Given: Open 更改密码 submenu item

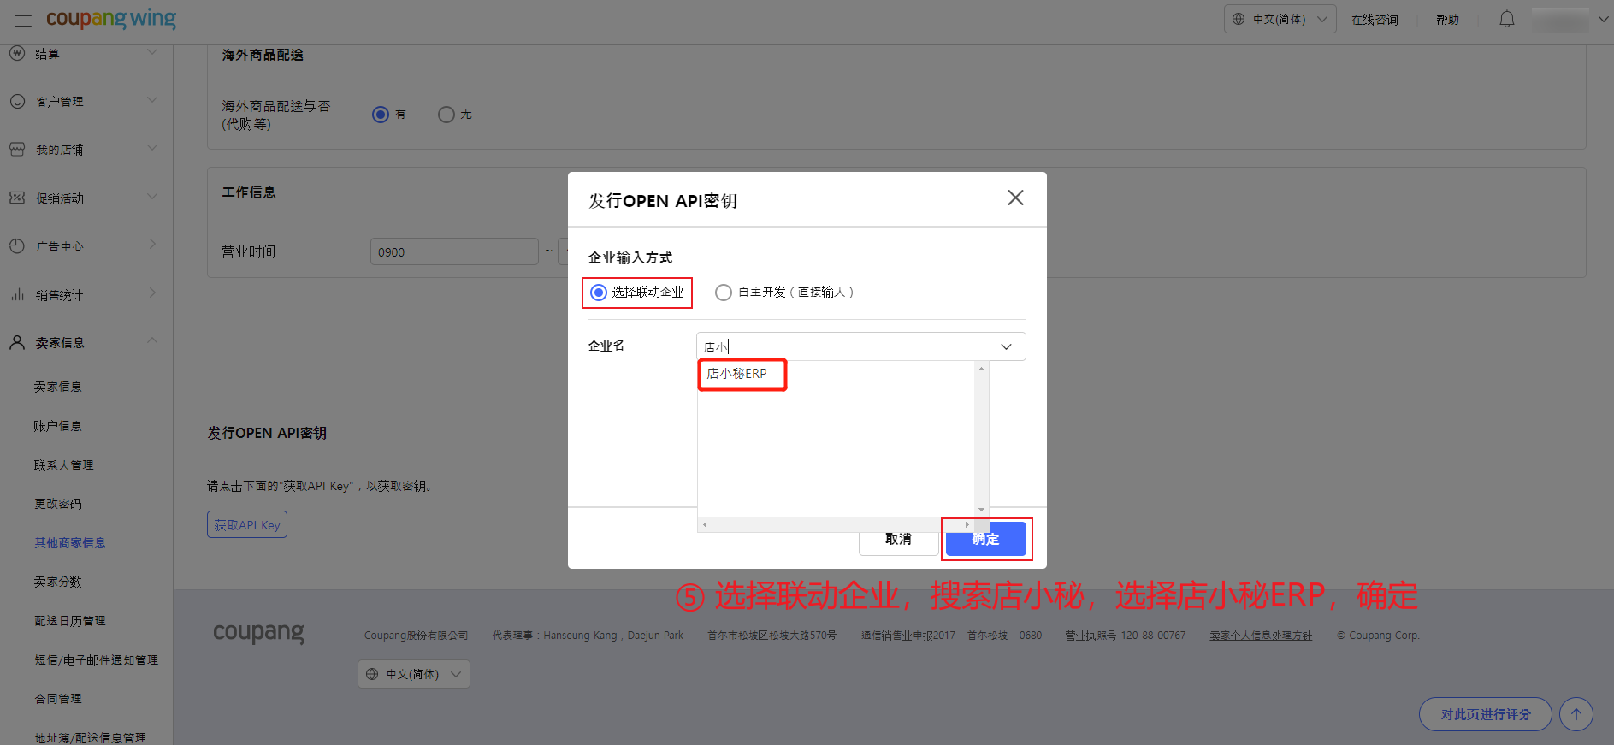Looking at the screenshot, I should (x=58, y=504).
